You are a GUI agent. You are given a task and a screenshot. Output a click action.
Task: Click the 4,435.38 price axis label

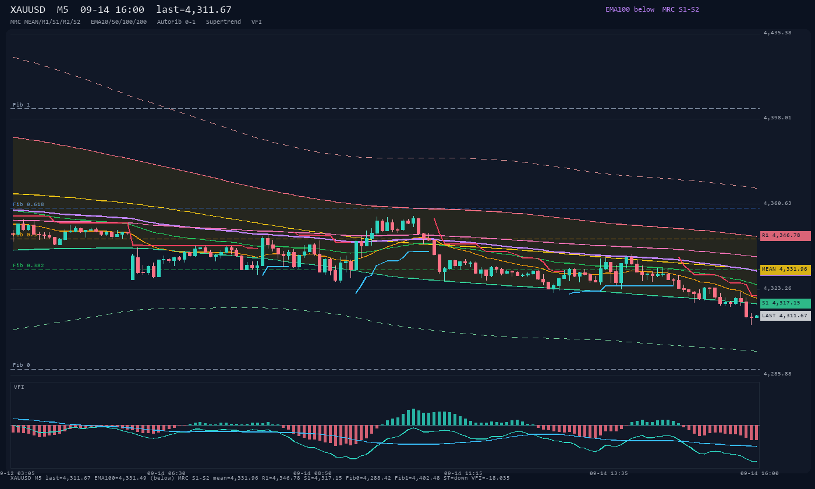coord(777,33)
